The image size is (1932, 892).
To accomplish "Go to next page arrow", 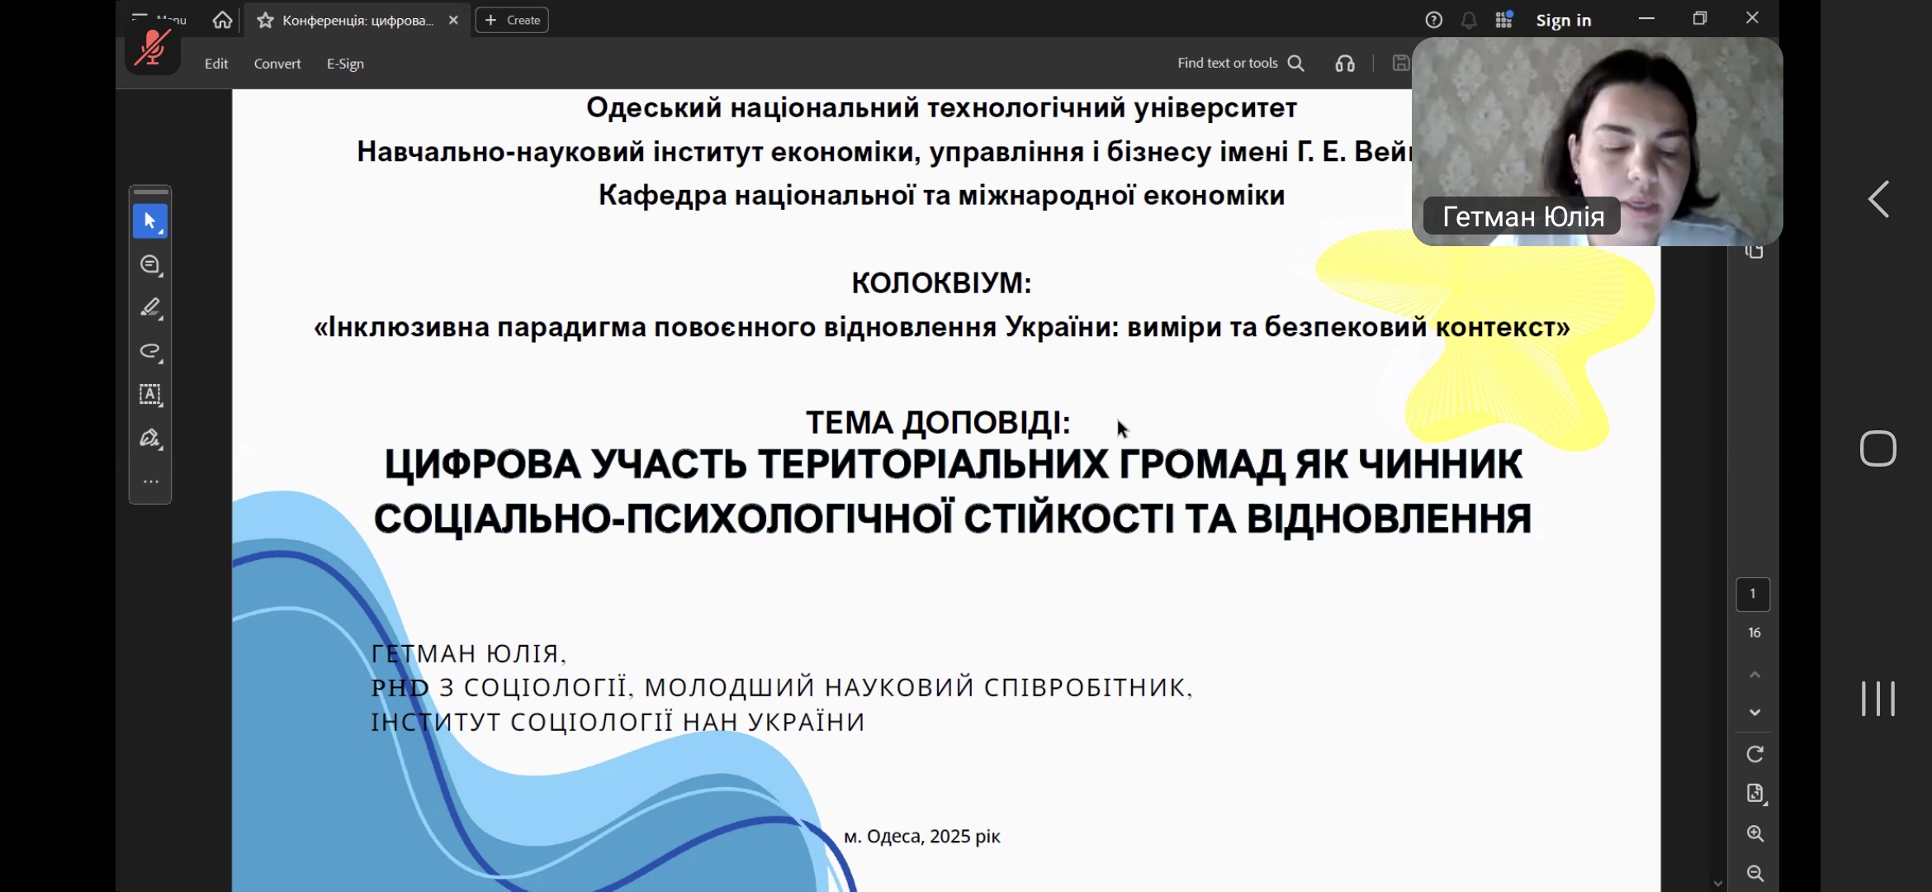I will coord(1754,712).
